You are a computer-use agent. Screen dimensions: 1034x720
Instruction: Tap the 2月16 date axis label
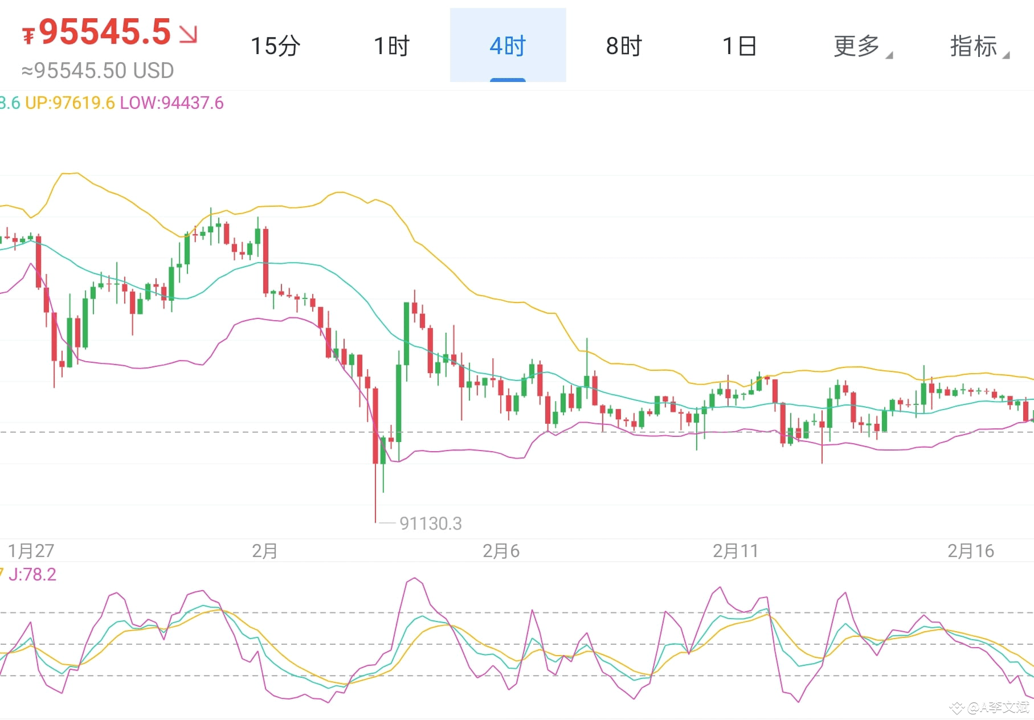pyautogui.click(x=970, y=551)
